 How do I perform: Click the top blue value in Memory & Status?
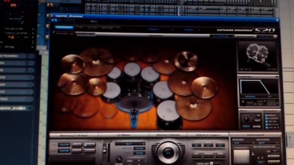(64, 145)
